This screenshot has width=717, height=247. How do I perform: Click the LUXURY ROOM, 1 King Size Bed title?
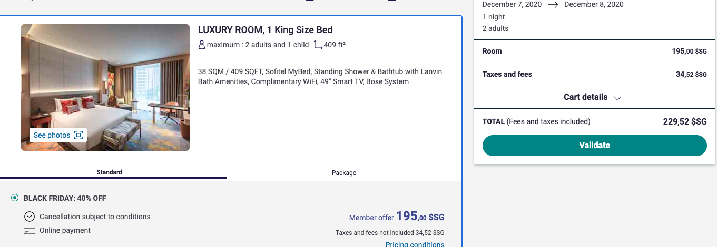[265, 30]
